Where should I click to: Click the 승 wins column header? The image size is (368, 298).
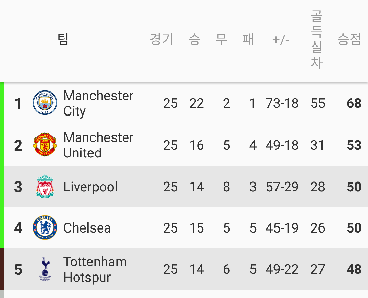click(195, 39)
